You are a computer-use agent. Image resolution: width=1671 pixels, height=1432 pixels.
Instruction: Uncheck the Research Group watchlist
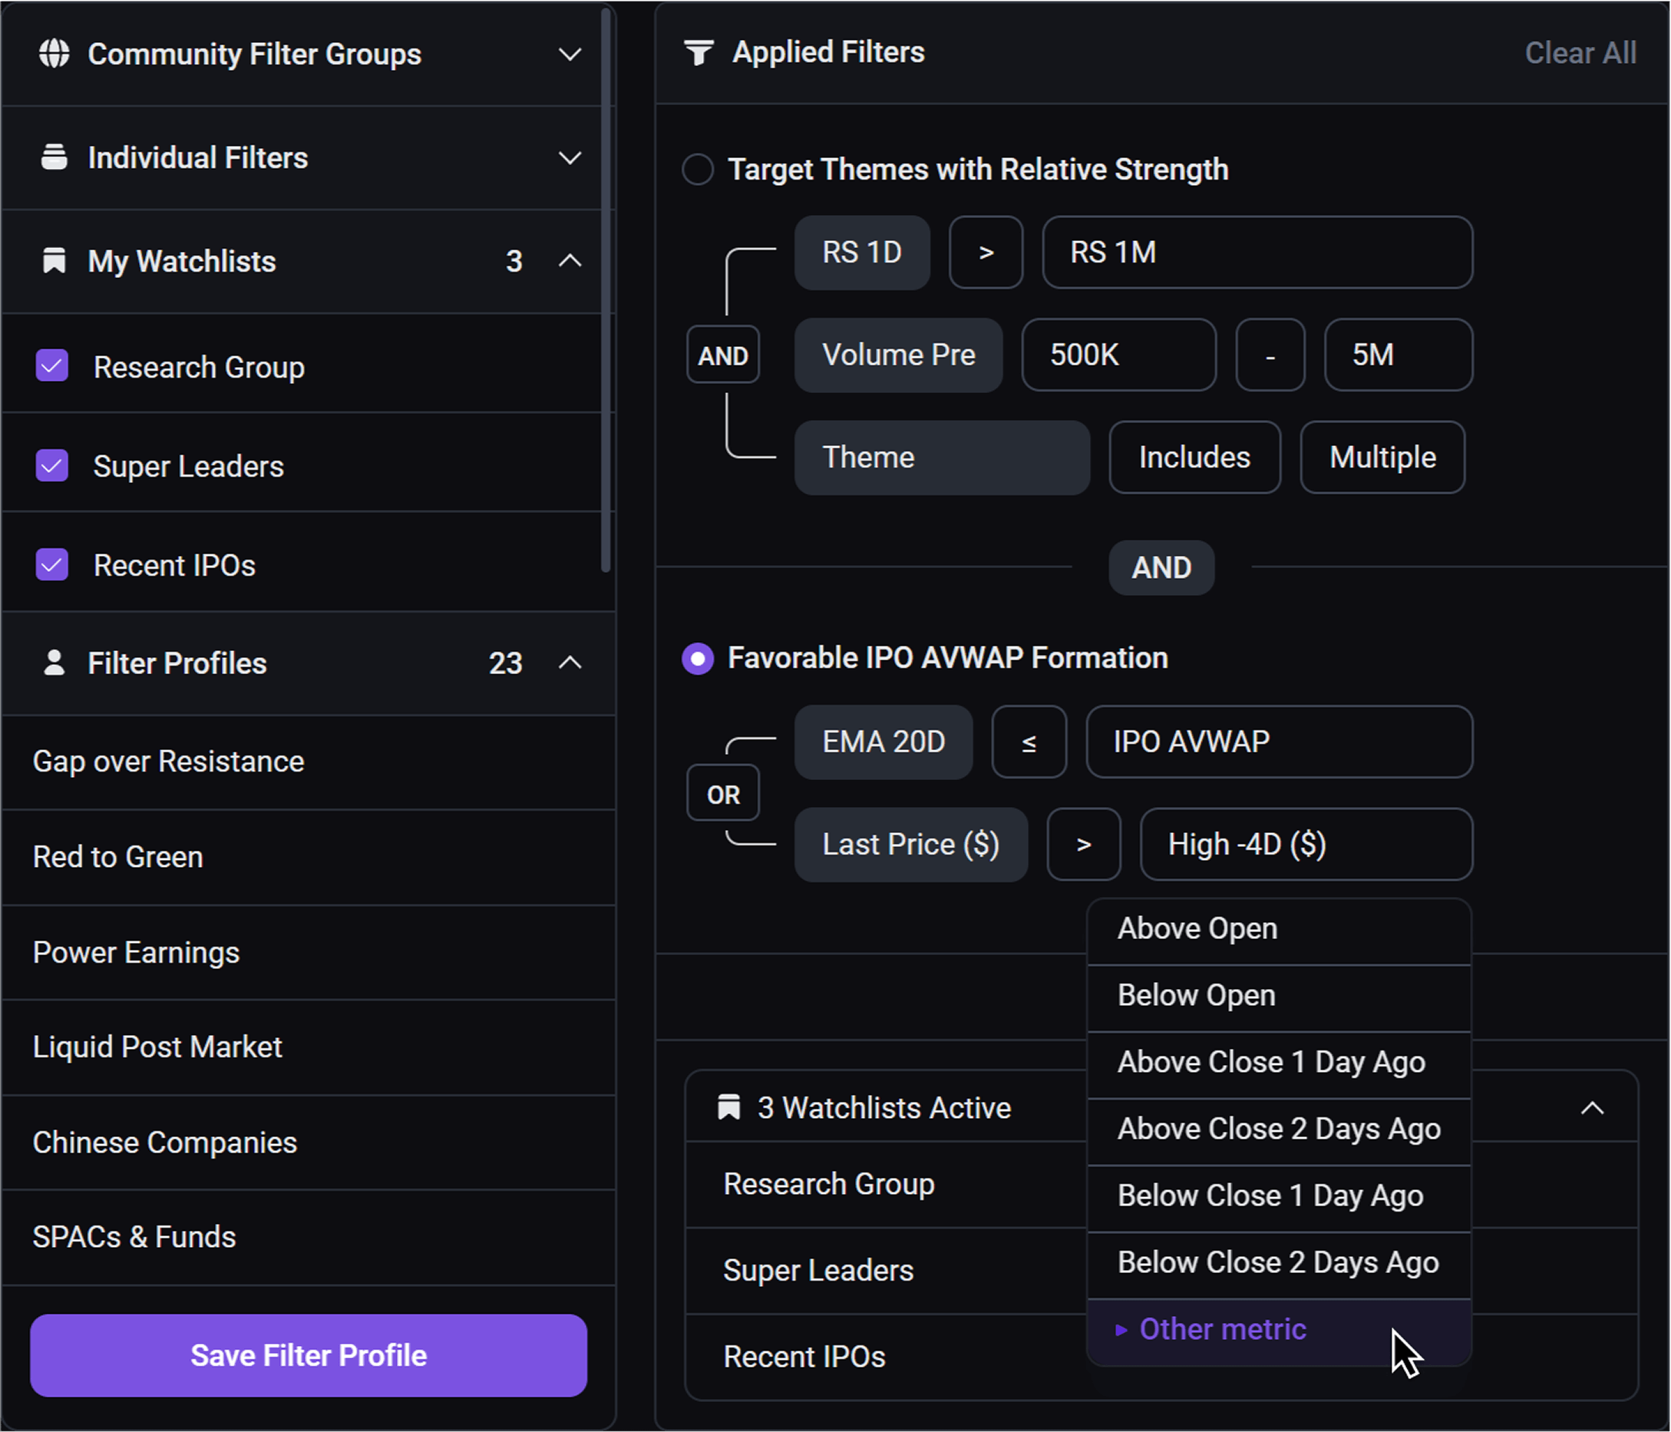[x=51, y=365]
